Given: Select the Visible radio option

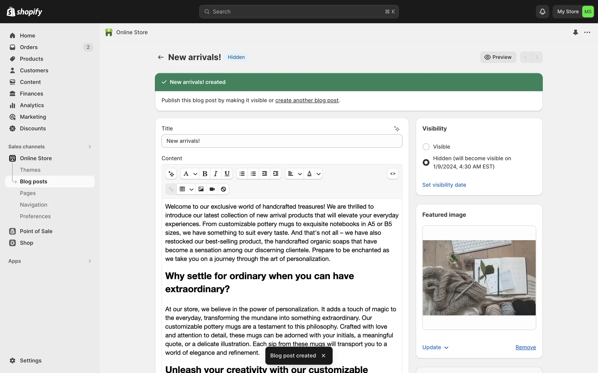Looking at the screenshot, I should (x=426, y=147).
